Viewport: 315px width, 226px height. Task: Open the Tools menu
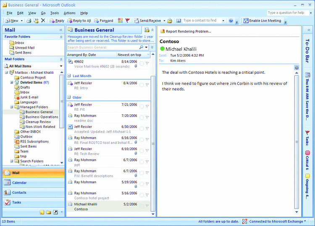[x=55, y=13]
